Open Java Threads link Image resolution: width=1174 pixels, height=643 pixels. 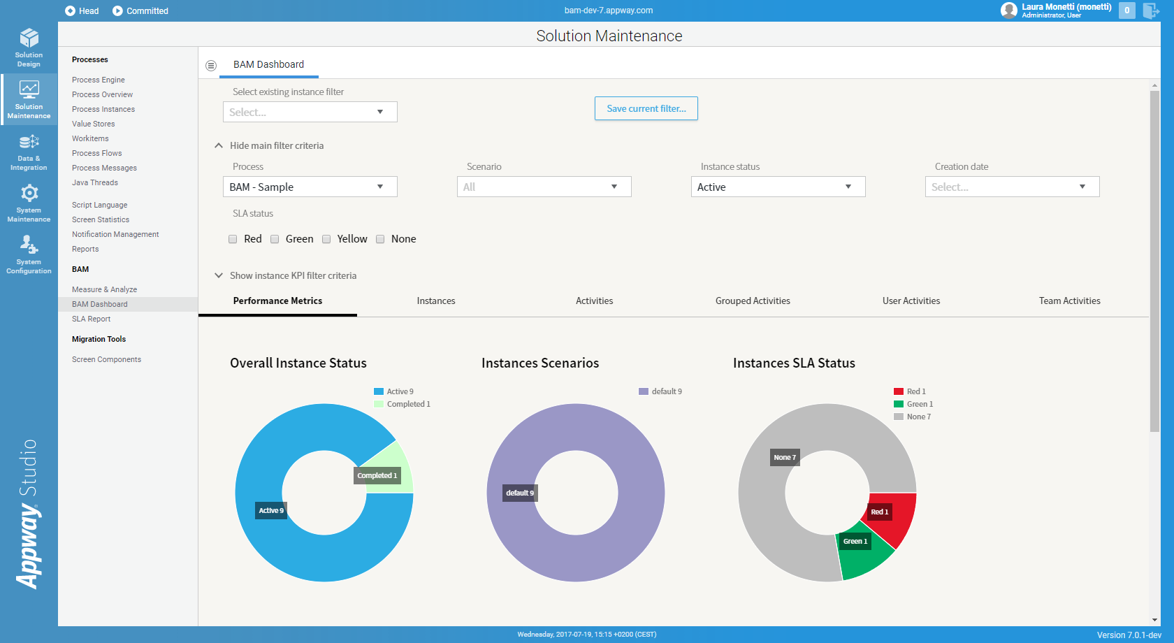95,182
